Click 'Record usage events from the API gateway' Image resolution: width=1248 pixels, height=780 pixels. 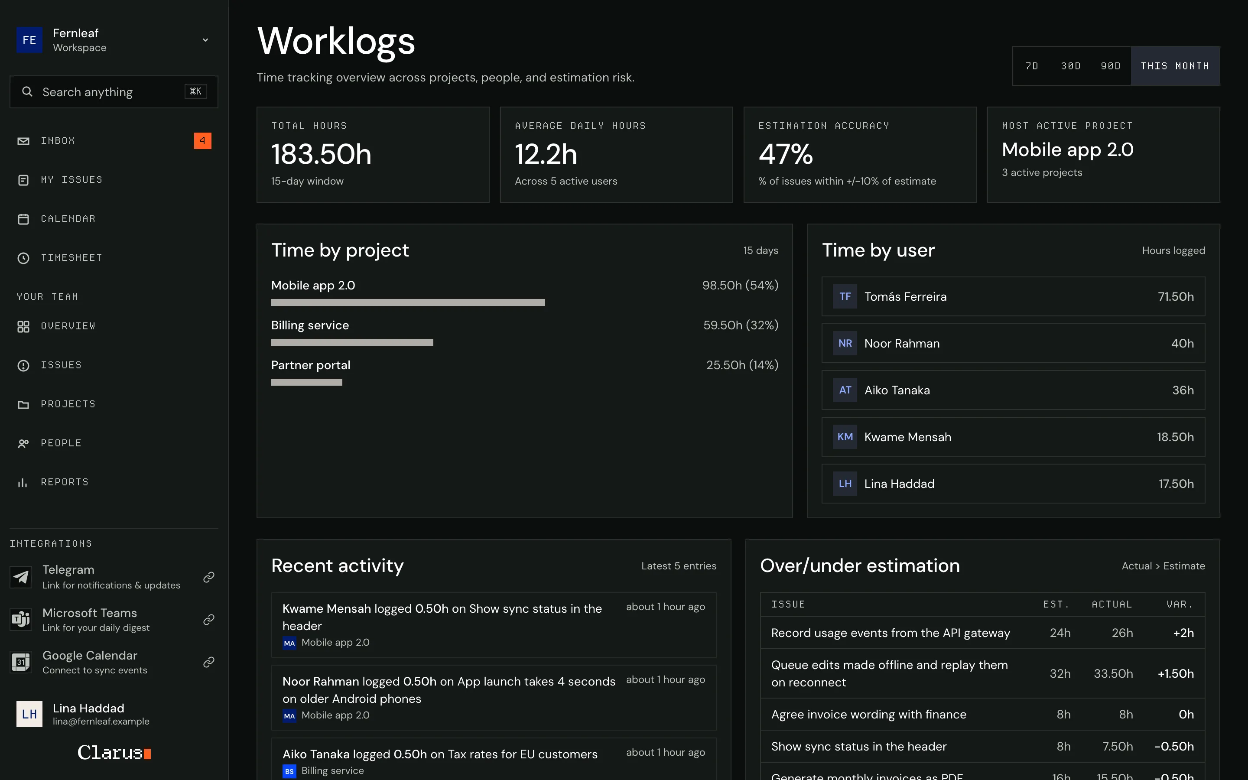tap(890, 633)
